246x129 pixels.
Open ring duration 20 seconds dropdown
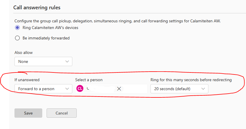tap(179, 89)
